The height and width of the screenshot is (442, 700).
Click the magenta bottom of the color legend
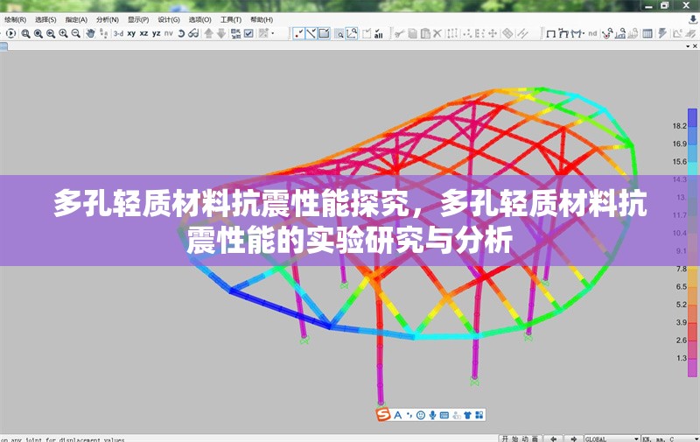tap(692, 368)
